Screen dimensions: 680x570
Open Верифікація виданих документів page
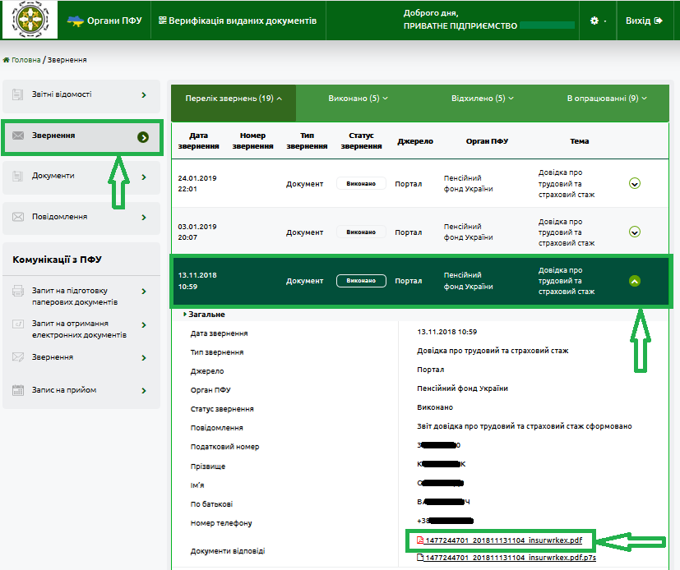(237, 21)
